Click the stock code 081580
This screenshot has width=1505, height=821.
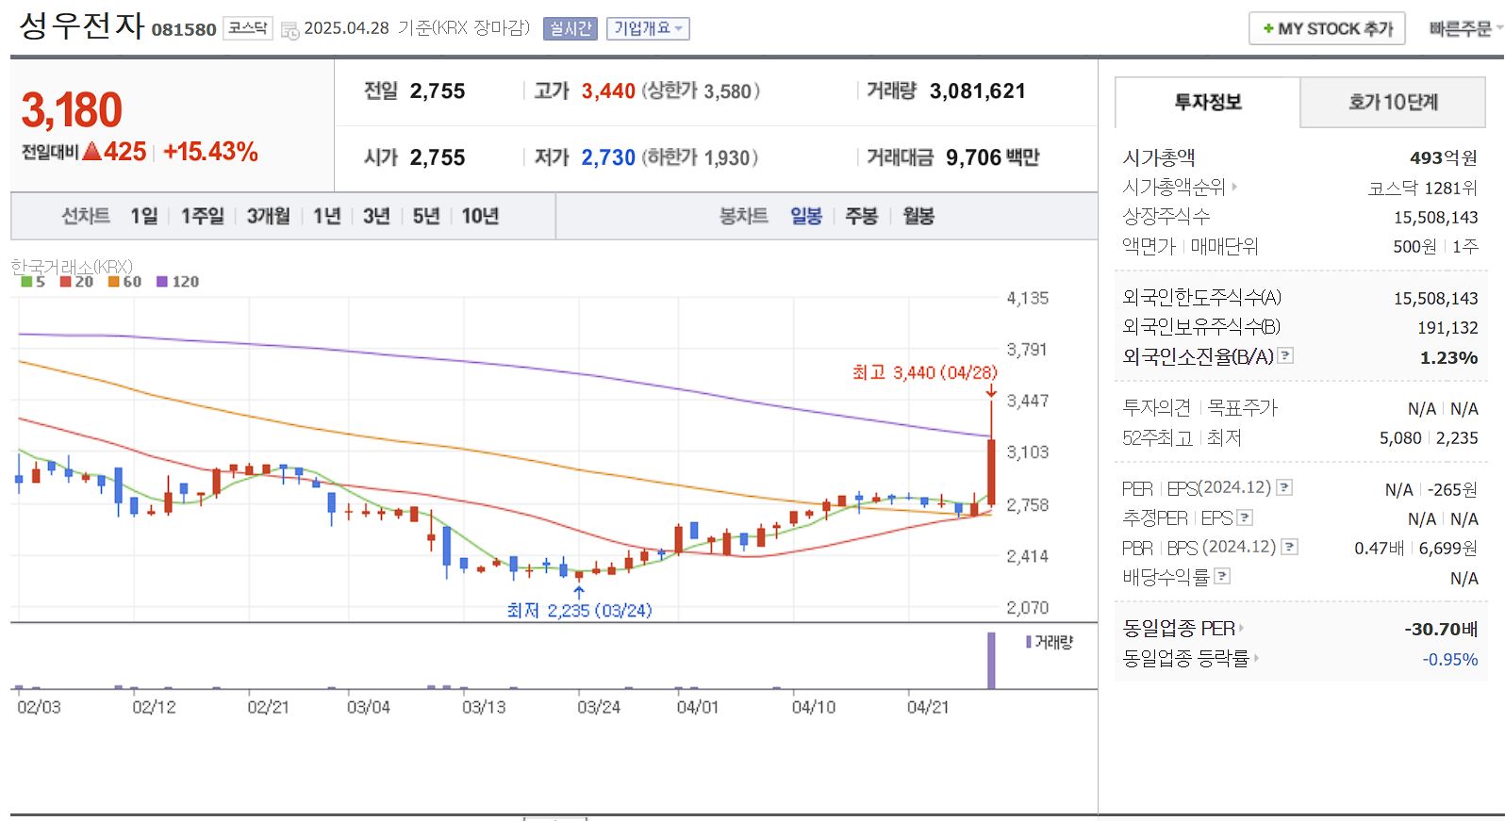[x=184, y=29]
